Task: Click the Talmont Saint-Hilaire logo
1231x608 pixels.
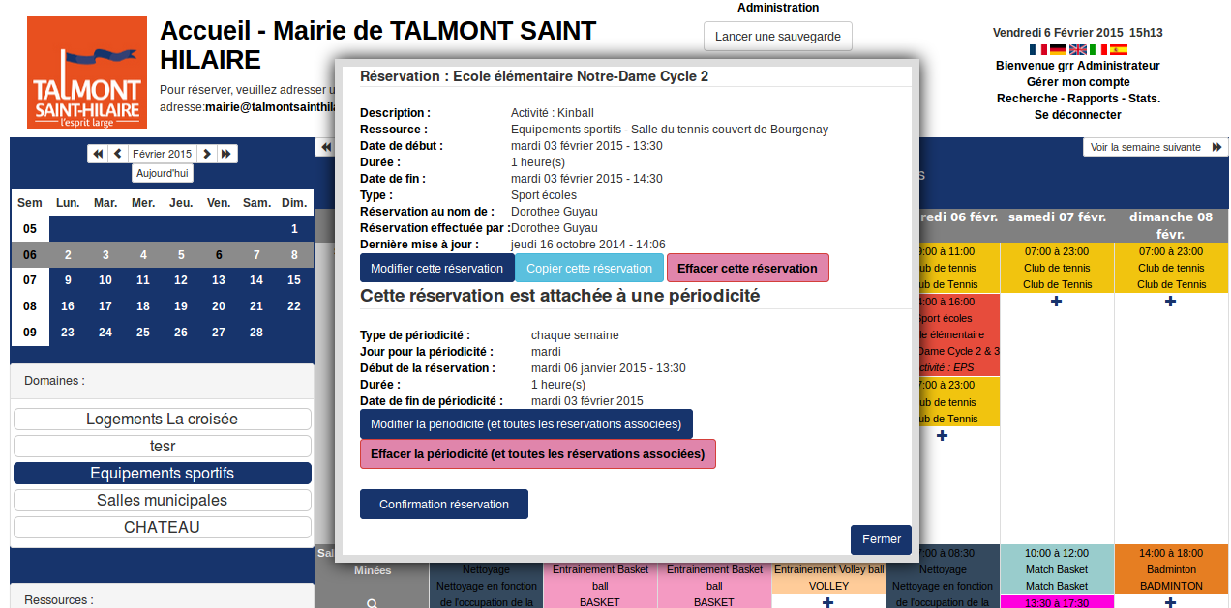Action: click(87, 72)
